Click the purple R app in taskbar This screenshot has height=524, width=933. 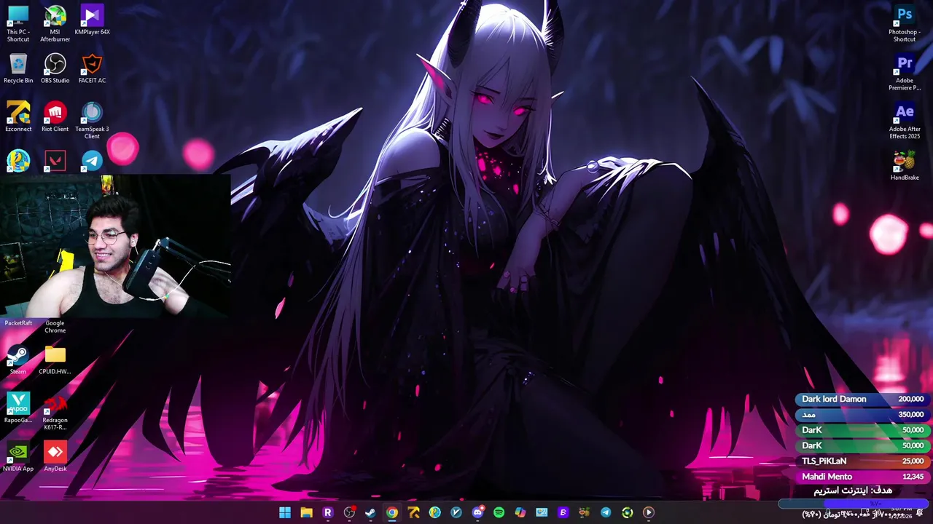[x=327, y=512]
